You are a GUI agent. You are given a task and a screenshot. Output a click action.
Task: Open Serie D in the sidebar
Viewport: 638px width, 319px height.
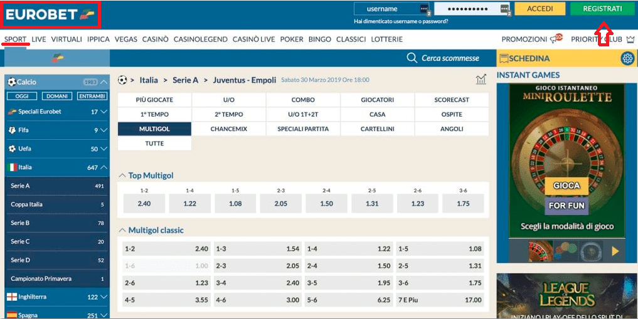tap(57, 260)
